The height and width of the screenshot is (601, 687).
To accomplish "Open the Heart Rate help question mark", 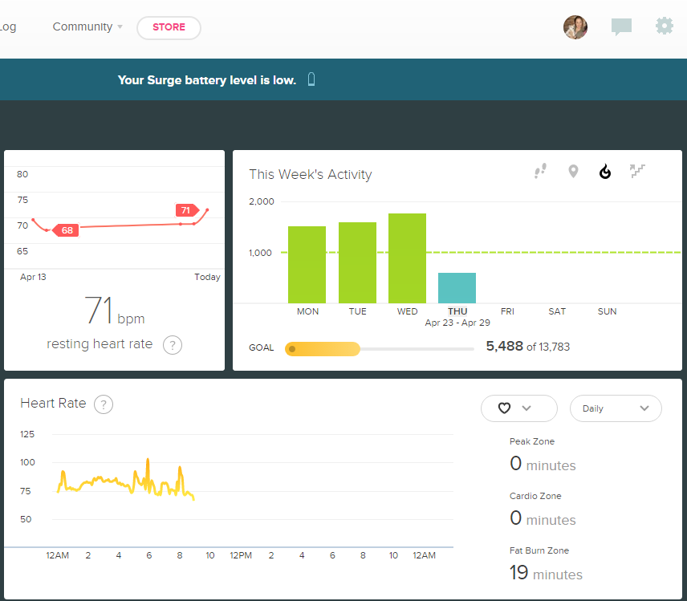I will pos(103,404).
